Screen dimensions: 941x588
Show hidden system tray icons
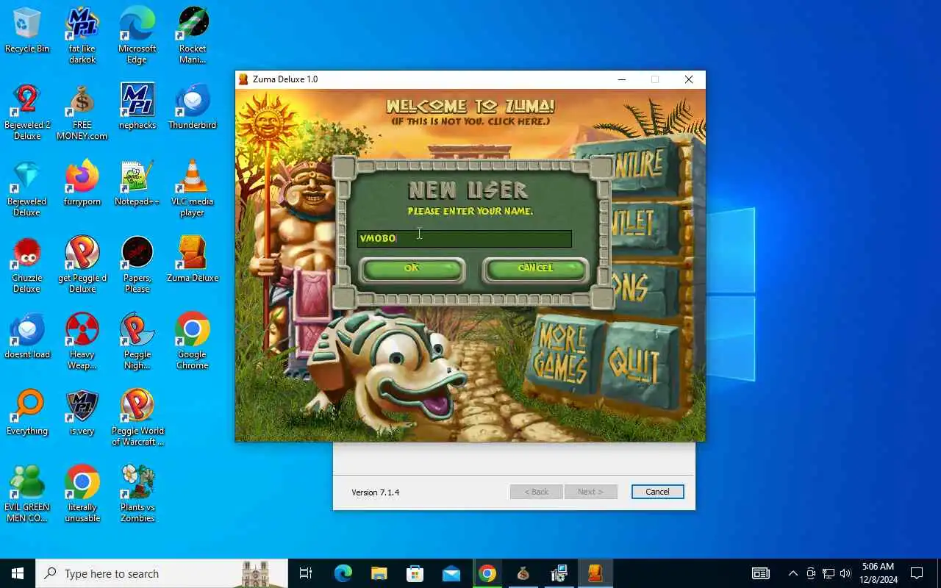tap(792, 573)
